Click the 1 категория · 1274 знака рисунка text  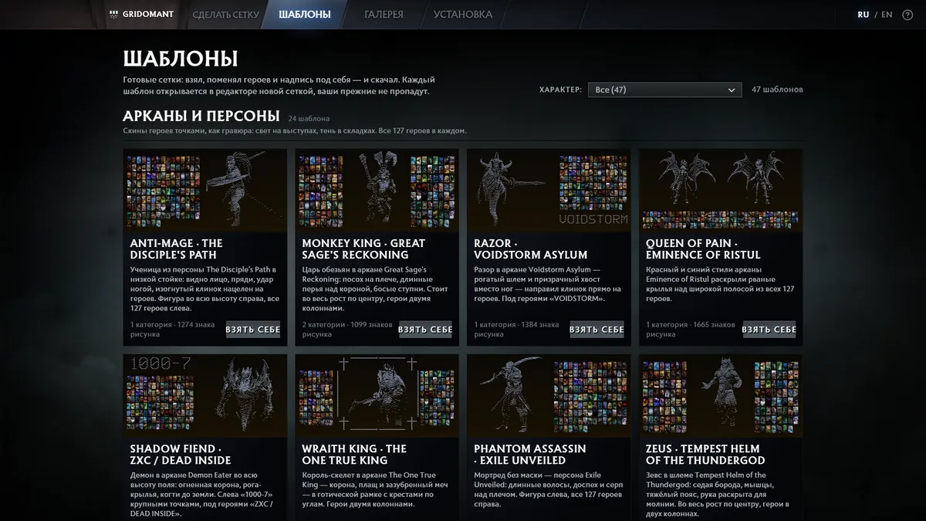pyautogui.click(x=173, y=330)
